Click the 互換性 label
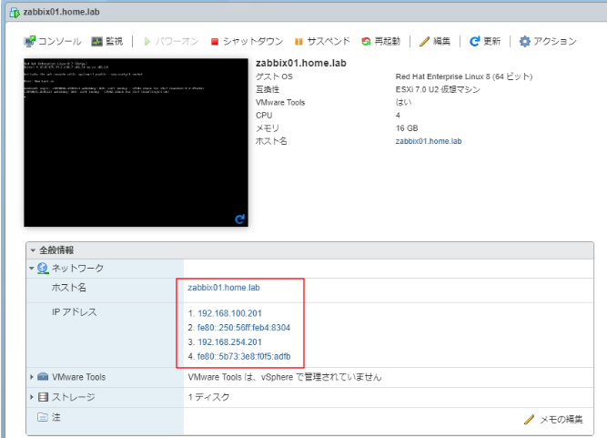The height and width of the screenshot is (438, 607). (268, 89)
